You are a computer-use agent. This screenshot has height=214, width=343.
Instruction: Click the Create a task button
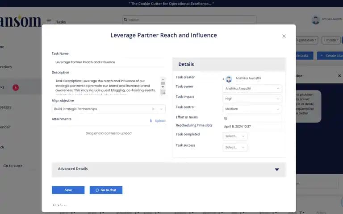[330, 56]
